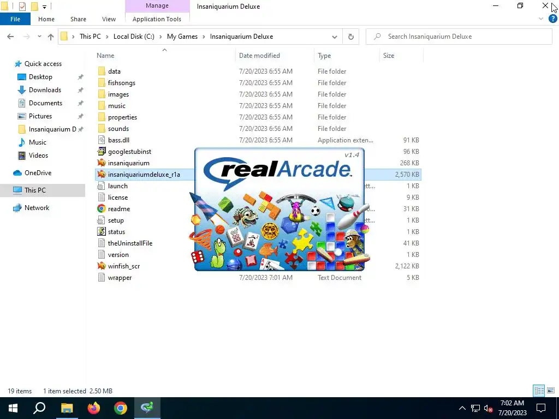559x419 pixels.
Task: Select the setup settings file icon
Action: (x=102, y=220)
